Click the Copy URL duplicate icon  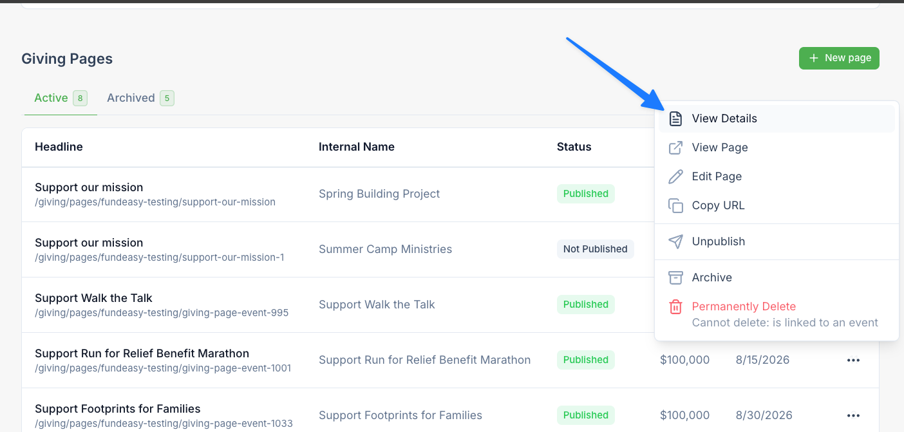pos(675,205)
